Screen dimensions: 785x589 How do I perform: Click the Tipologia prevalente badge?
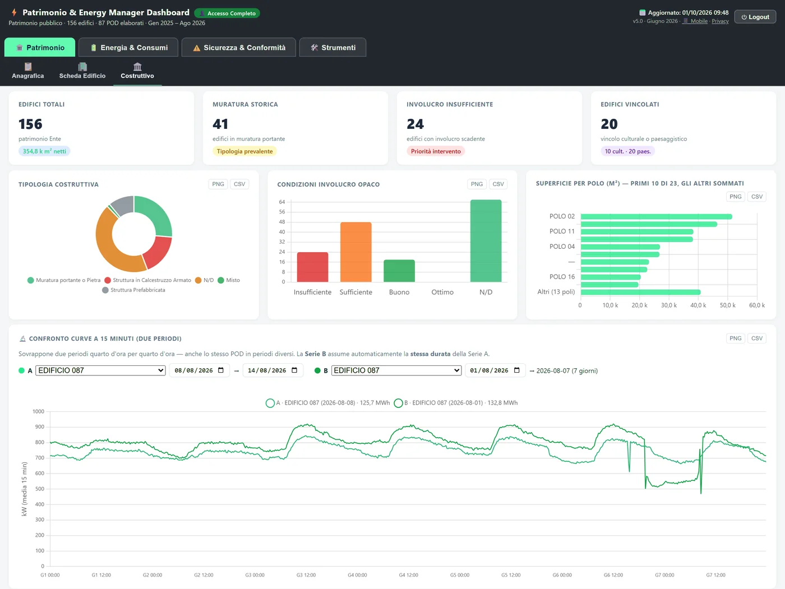(x=244, y=151)
